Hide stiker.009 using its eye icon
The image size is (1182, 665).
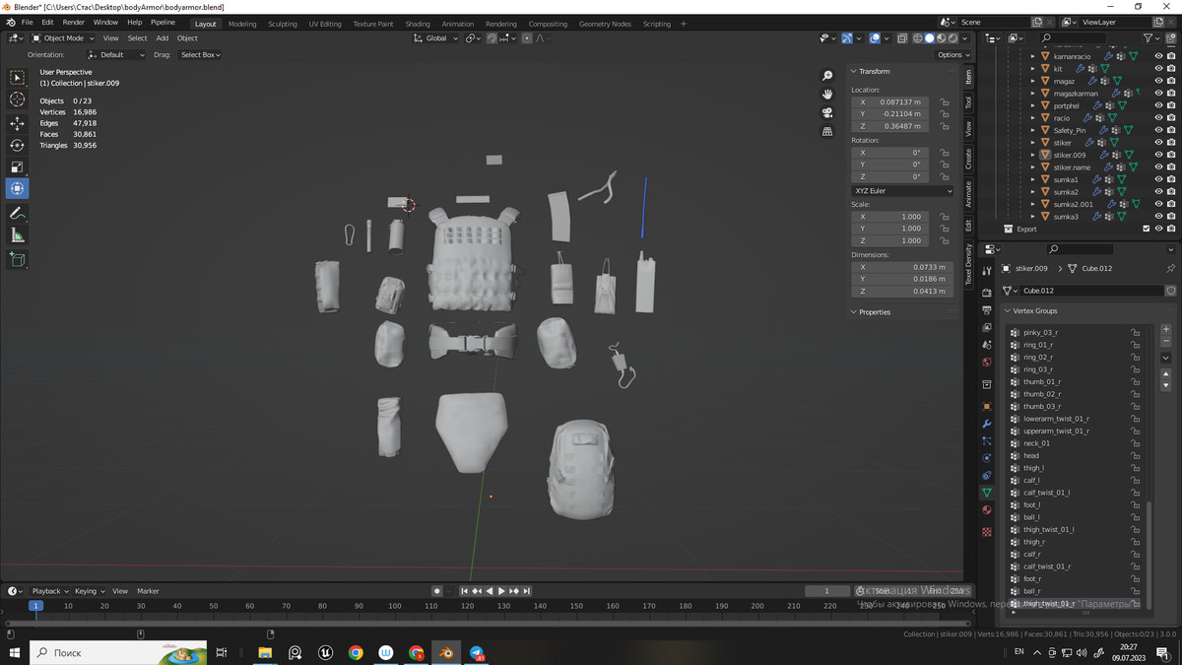click(1158, 155)
